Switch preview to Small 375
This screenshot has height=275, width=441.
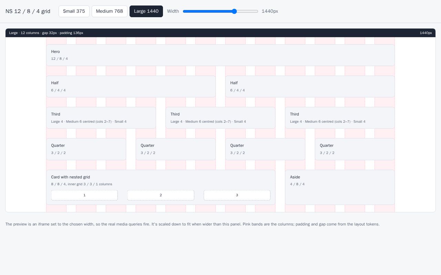click(74, 11)
